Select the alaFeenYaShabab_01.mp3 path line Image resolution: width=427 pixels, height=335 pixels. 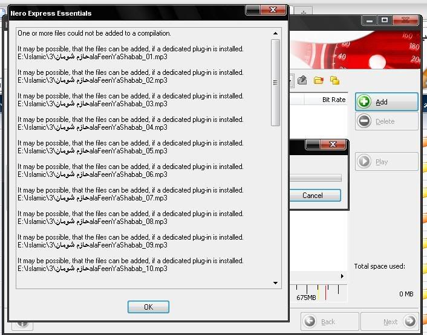(93, 57)
